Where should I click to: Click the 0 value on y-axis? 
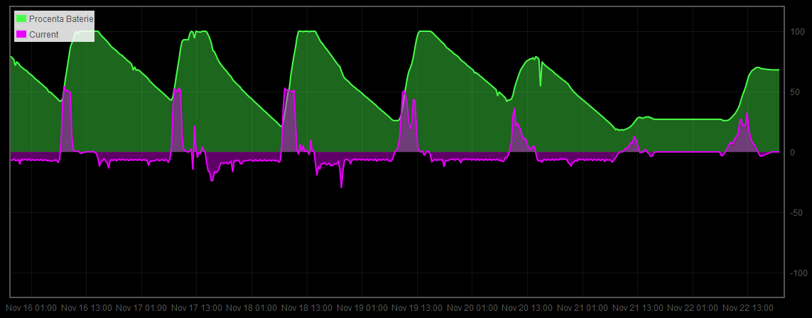(792, 153)
